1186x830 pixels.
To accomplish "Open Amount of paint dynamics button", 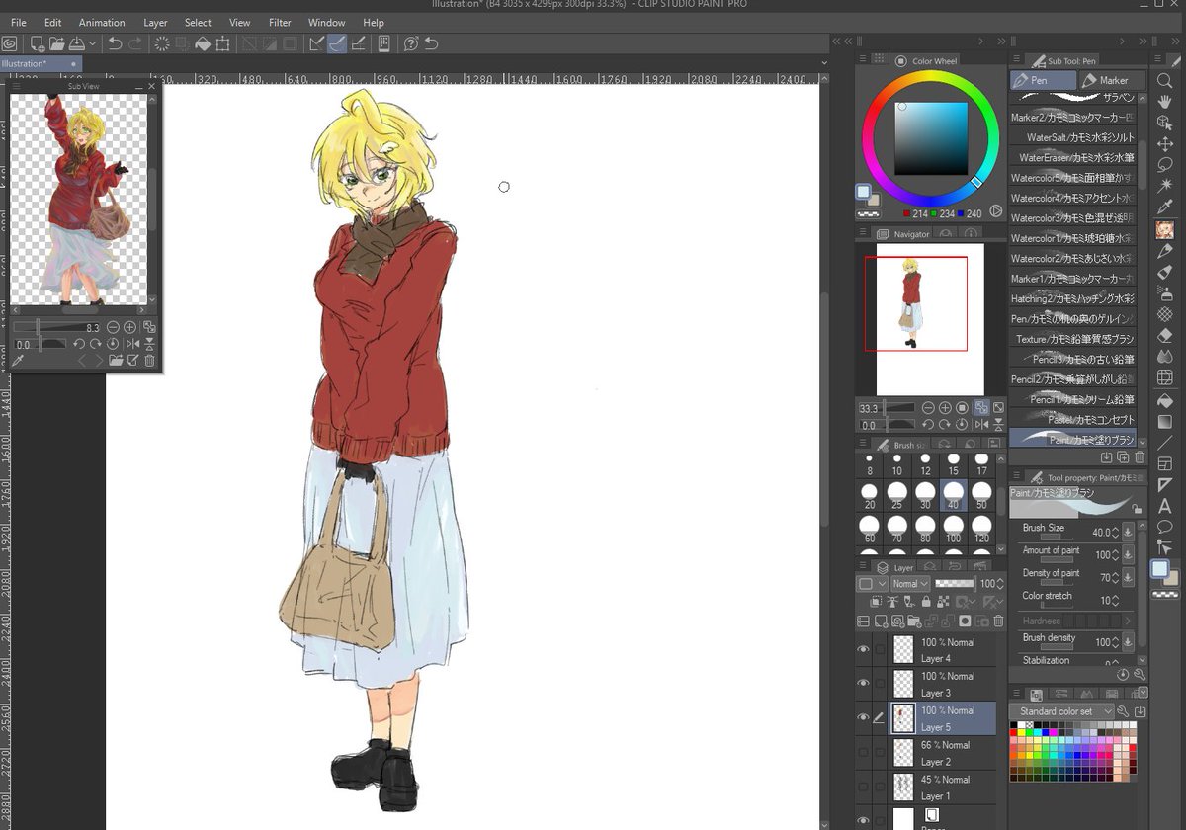I will 1129,554.
